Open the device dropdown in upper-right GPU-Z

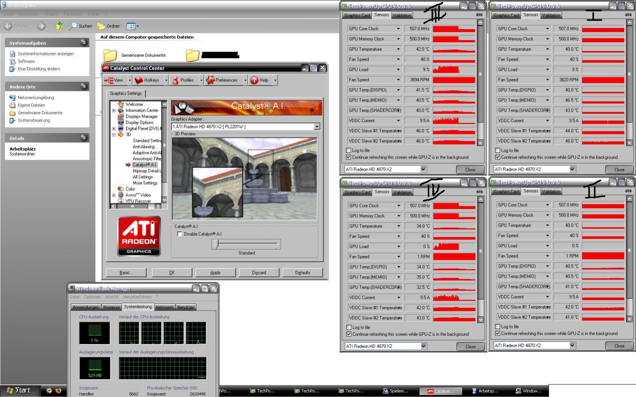pos(572,169)
